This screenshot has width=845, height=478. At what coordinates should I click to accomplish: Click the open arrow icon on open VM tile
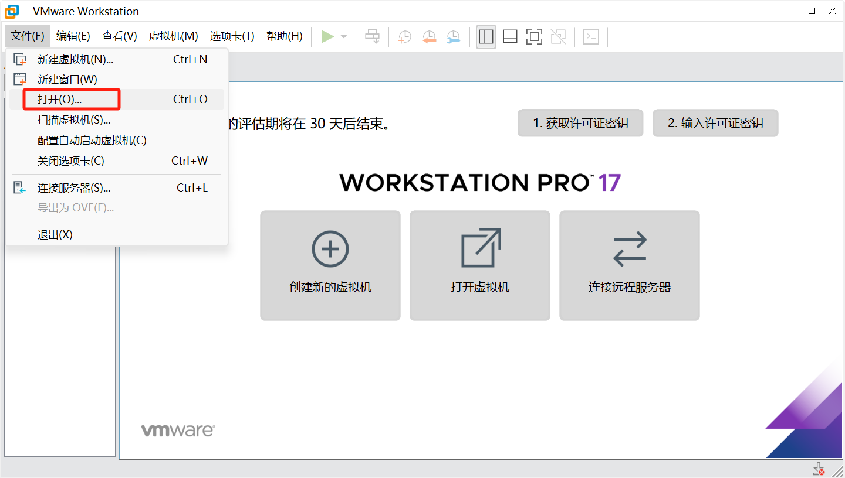coord(481,247)
